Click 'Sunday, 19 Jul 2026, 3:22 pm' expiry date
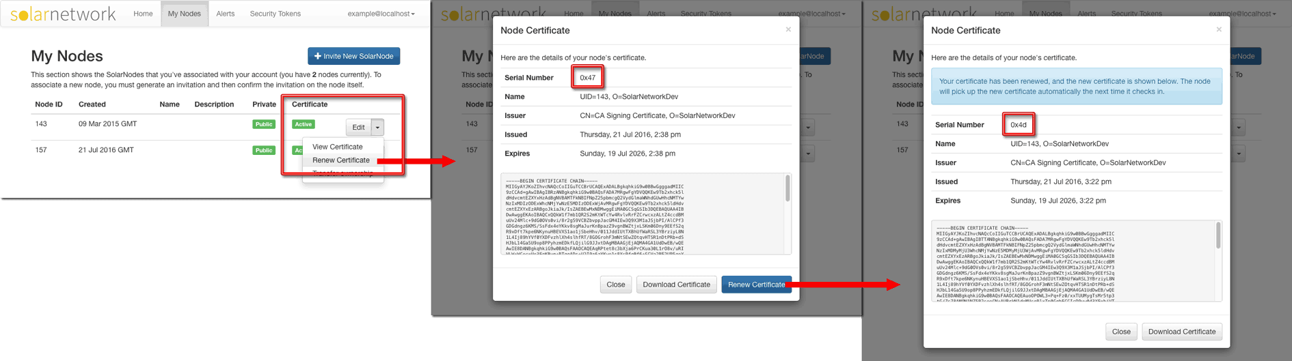This screenshot has height=361, width=1292. (x=1058, y=201)
